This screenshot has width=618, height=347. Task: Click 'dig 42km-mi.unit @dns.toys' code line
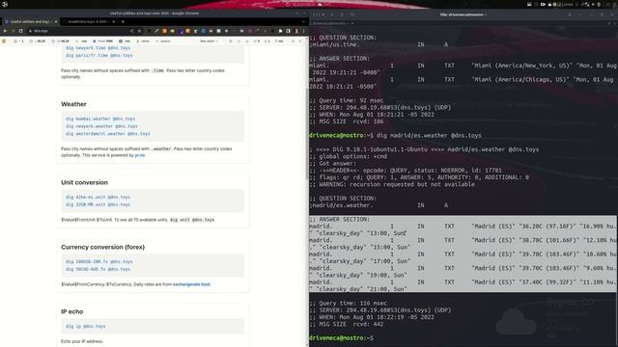(x=98, y=197)
